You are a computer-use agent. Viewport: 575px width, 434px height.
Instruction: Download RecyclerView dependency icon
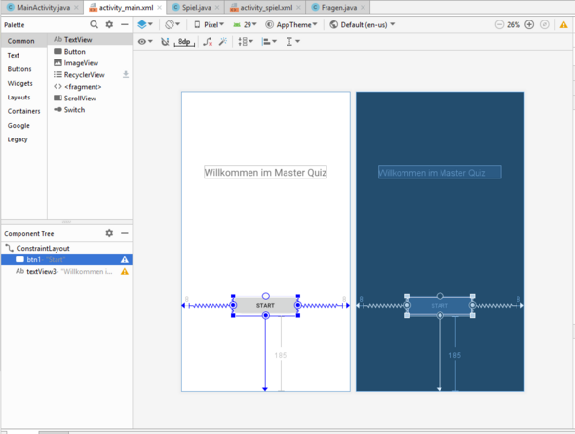(126, 74)
